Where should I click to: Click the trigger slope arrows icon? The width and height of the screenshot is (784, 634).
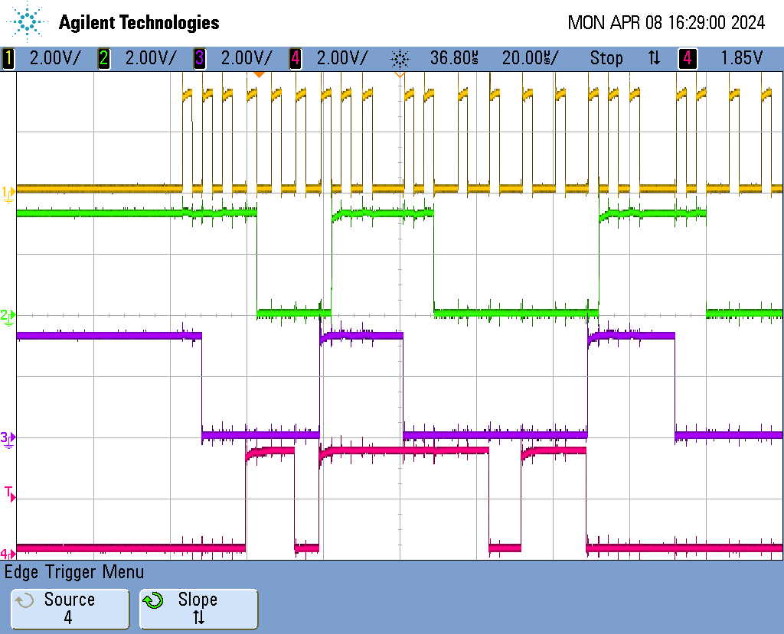coord(653,57)
